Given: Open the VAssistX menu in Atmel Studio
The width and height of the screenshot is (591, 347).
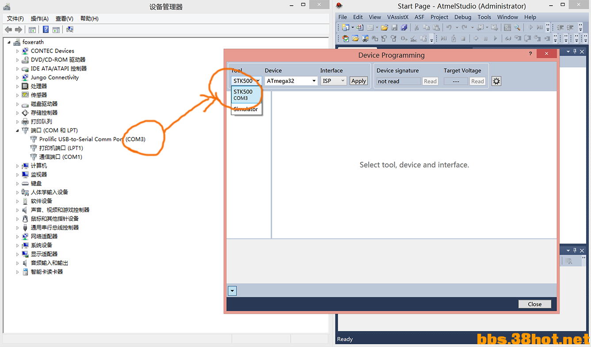Looking at the screenshot, I should coord(398,17).
